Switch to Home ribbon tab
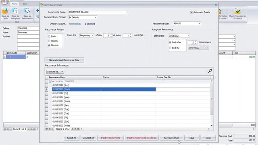Viewport: 258px width, 145px height. point(15,4)
